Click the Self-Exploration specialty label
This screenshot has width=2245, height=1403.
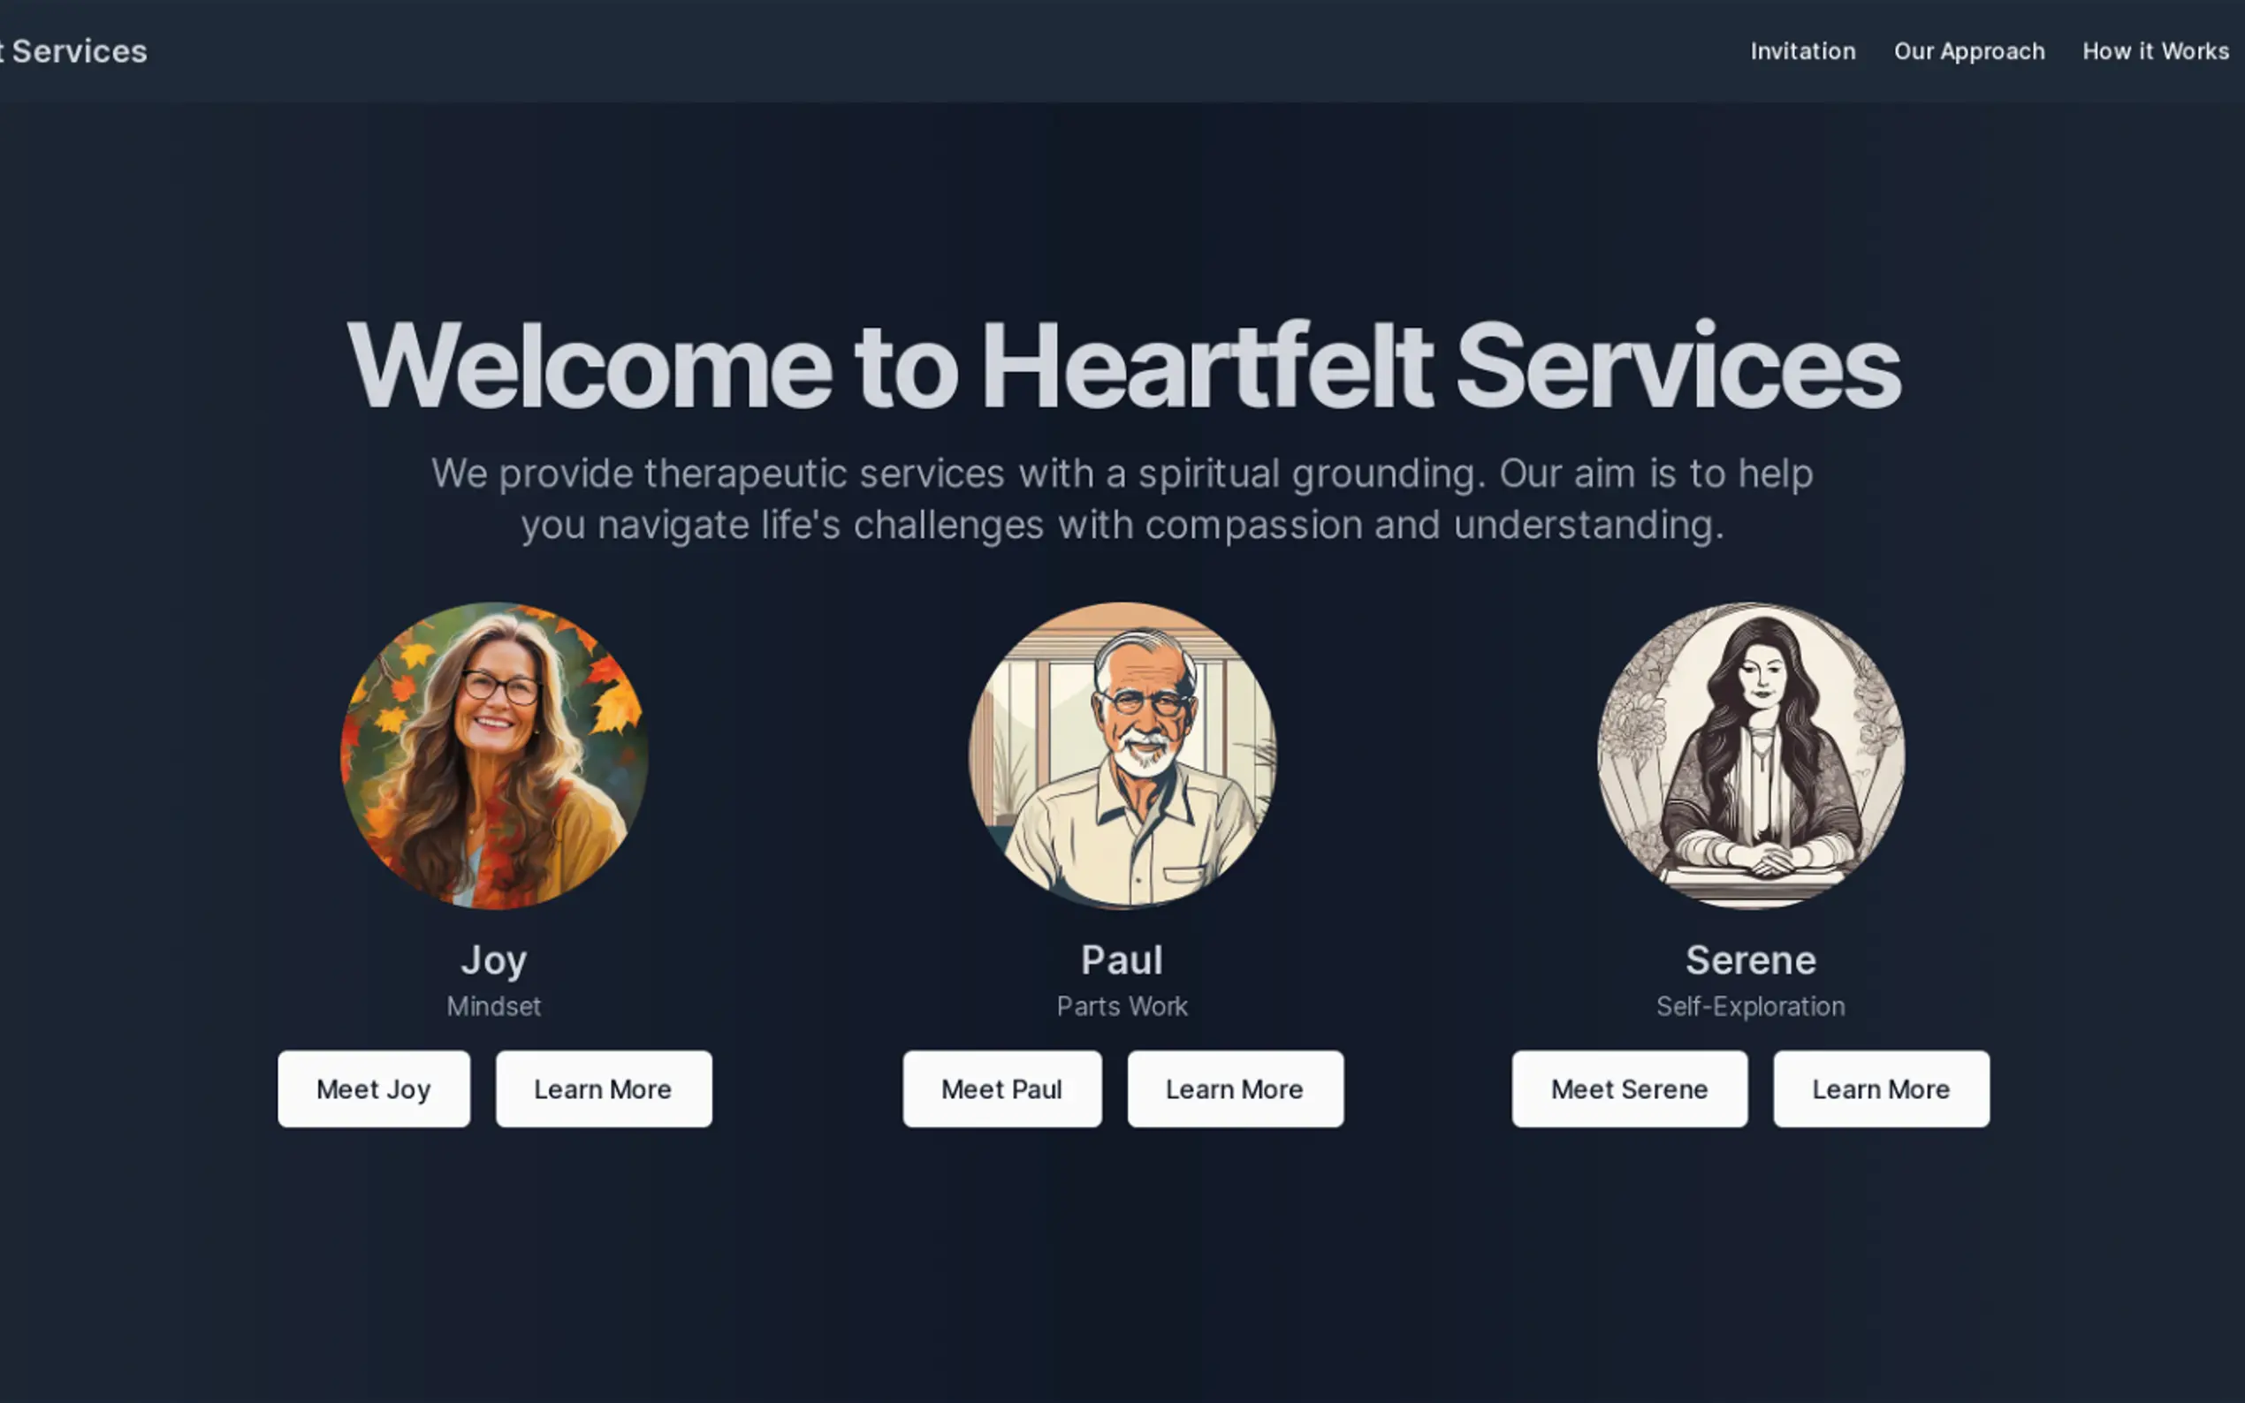tap(1750, 1005)
